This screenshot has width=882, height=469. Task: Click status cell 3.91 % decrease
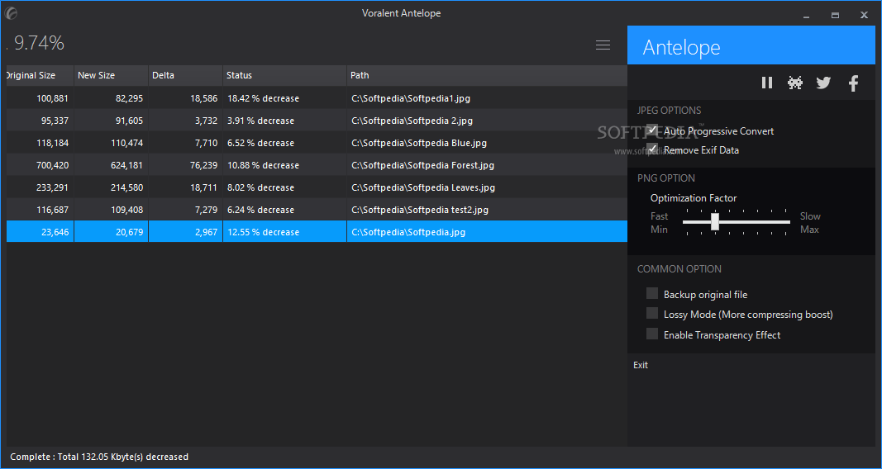click(x=284, y=121)
